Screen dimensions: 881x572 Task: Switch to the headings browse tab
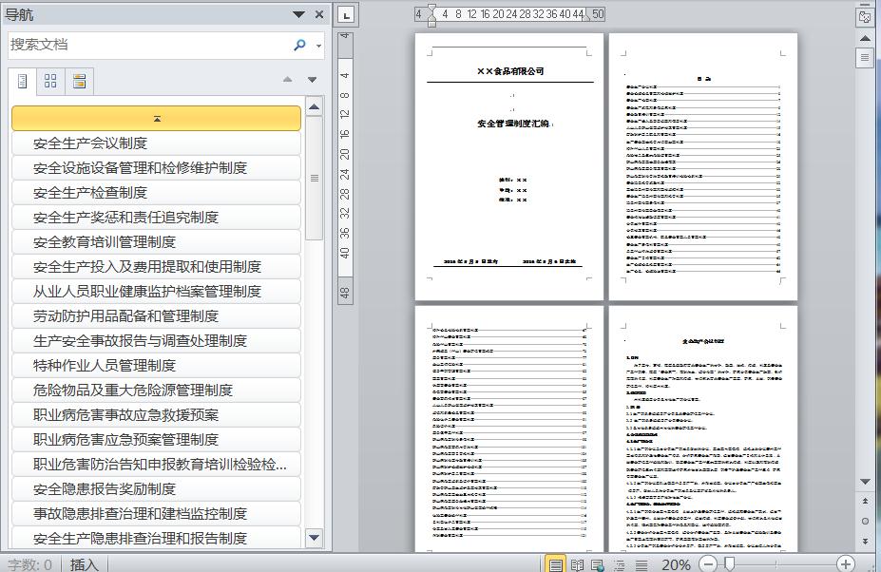click(23, 82)
